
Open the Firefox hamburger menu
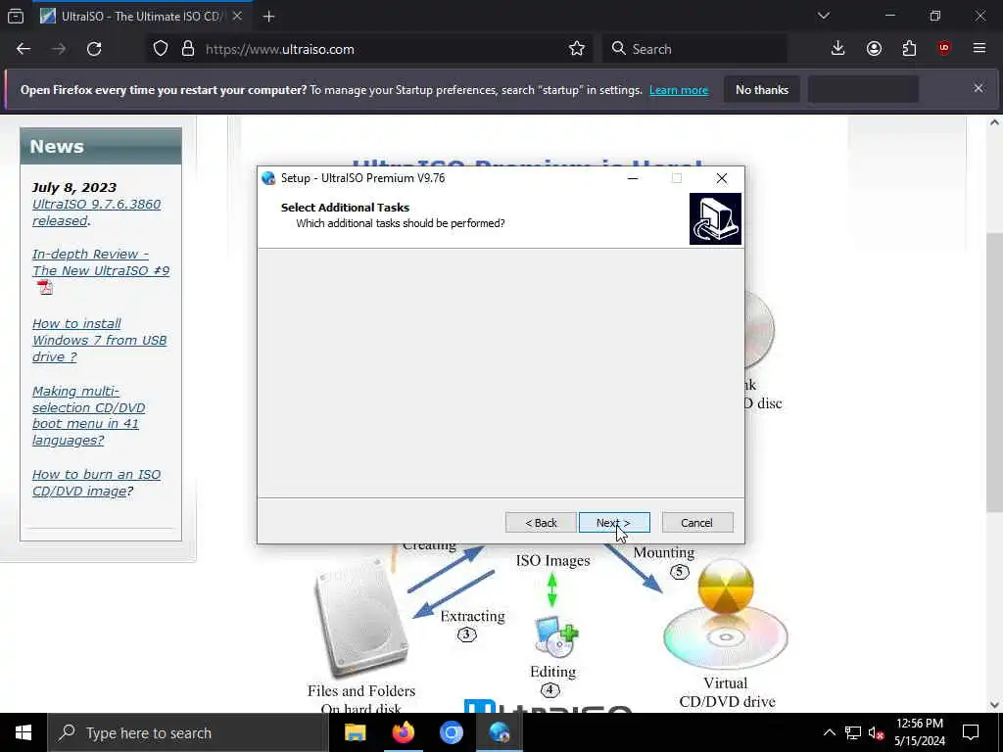[x=979, y=49]
